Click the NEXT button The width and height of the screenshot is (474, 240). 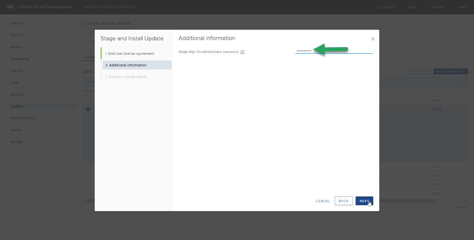pos(364,201)
